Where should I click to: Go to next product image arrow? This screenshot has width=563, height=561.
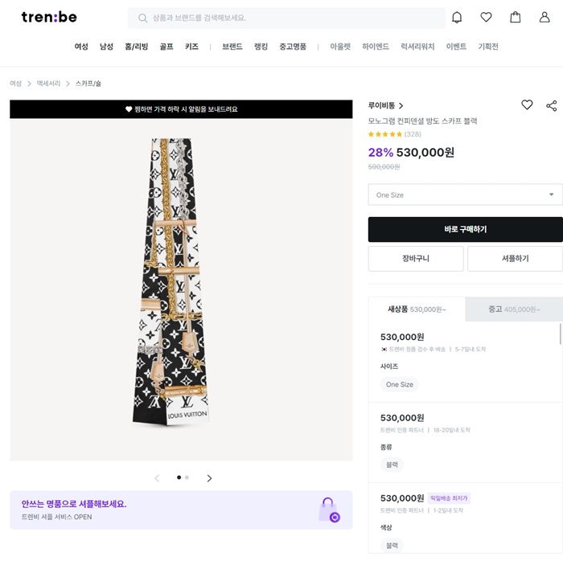(209, 478)
